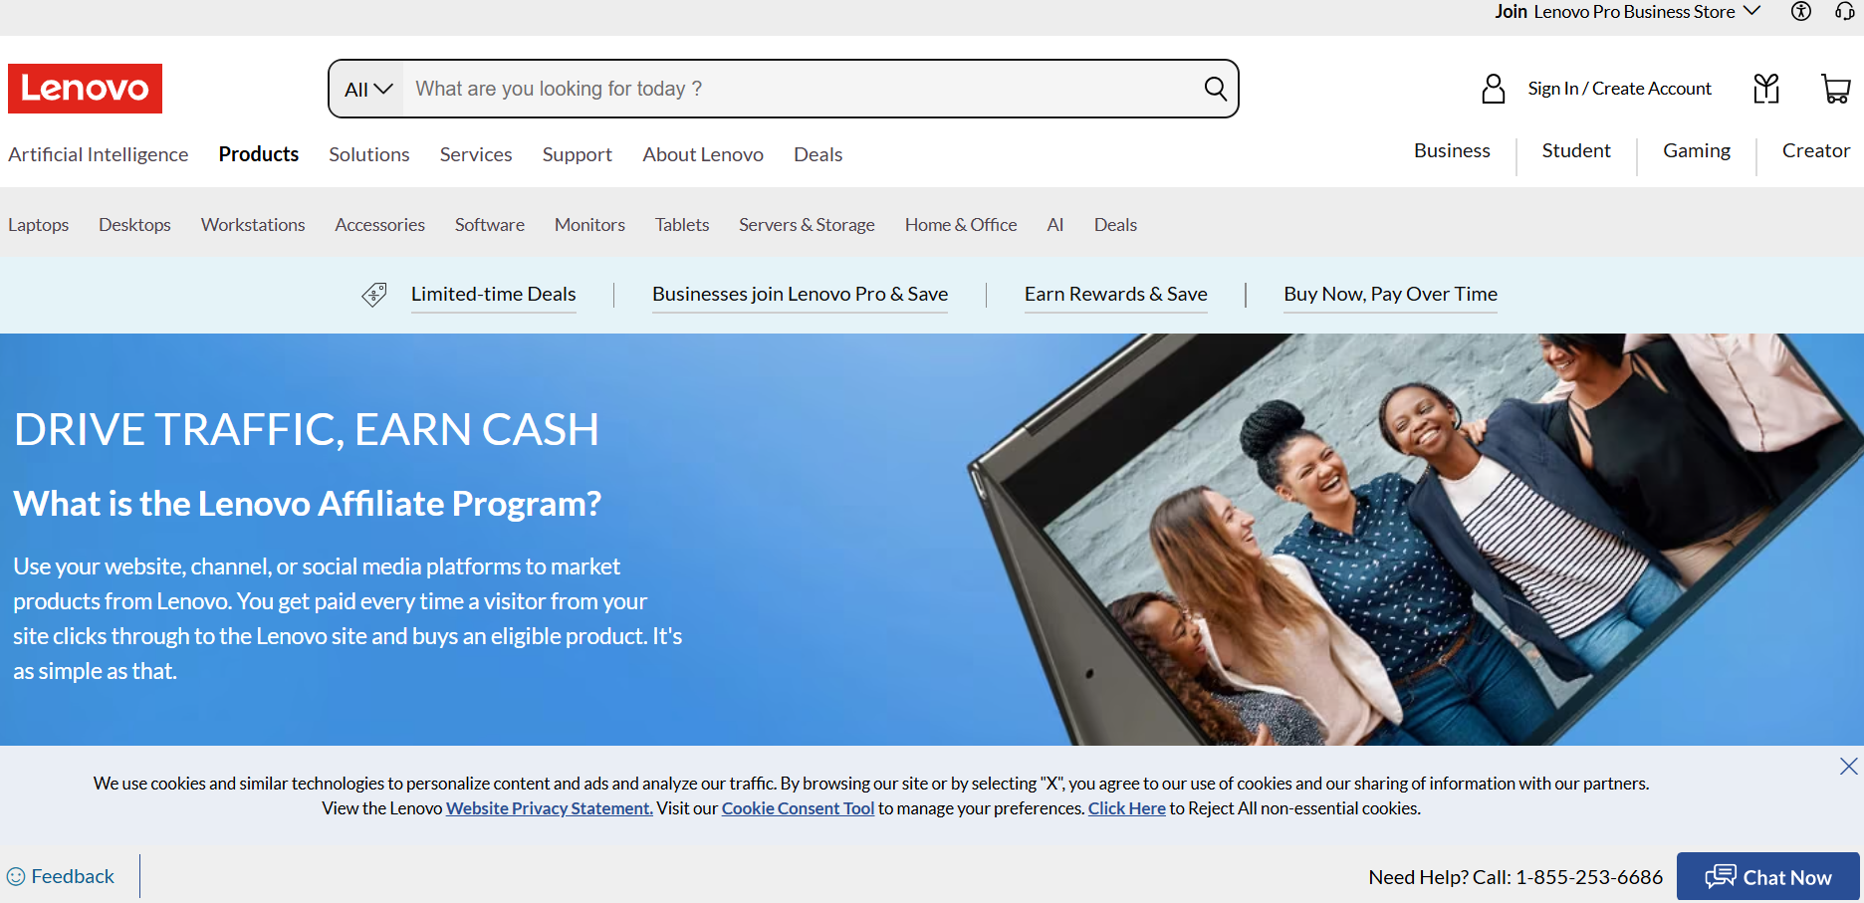Viewport: 1864px width, 903px height.
Task: Click the search input field
Action: (x=797, y=89)
